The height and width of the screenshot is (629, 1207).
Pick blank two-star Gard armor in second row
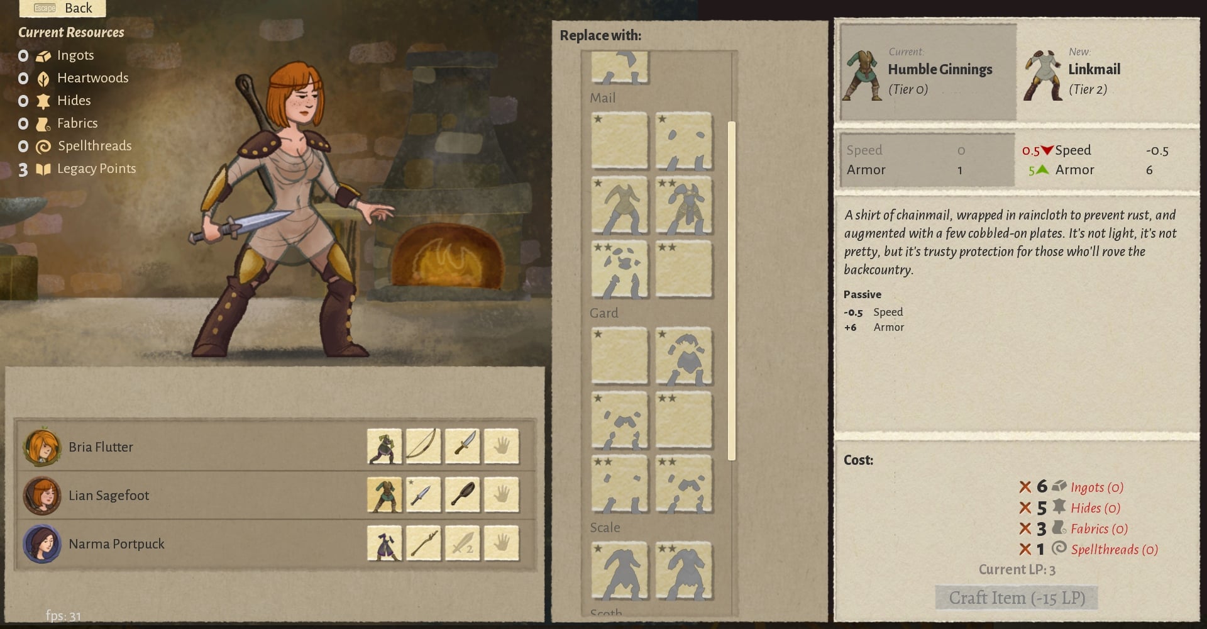684,420
